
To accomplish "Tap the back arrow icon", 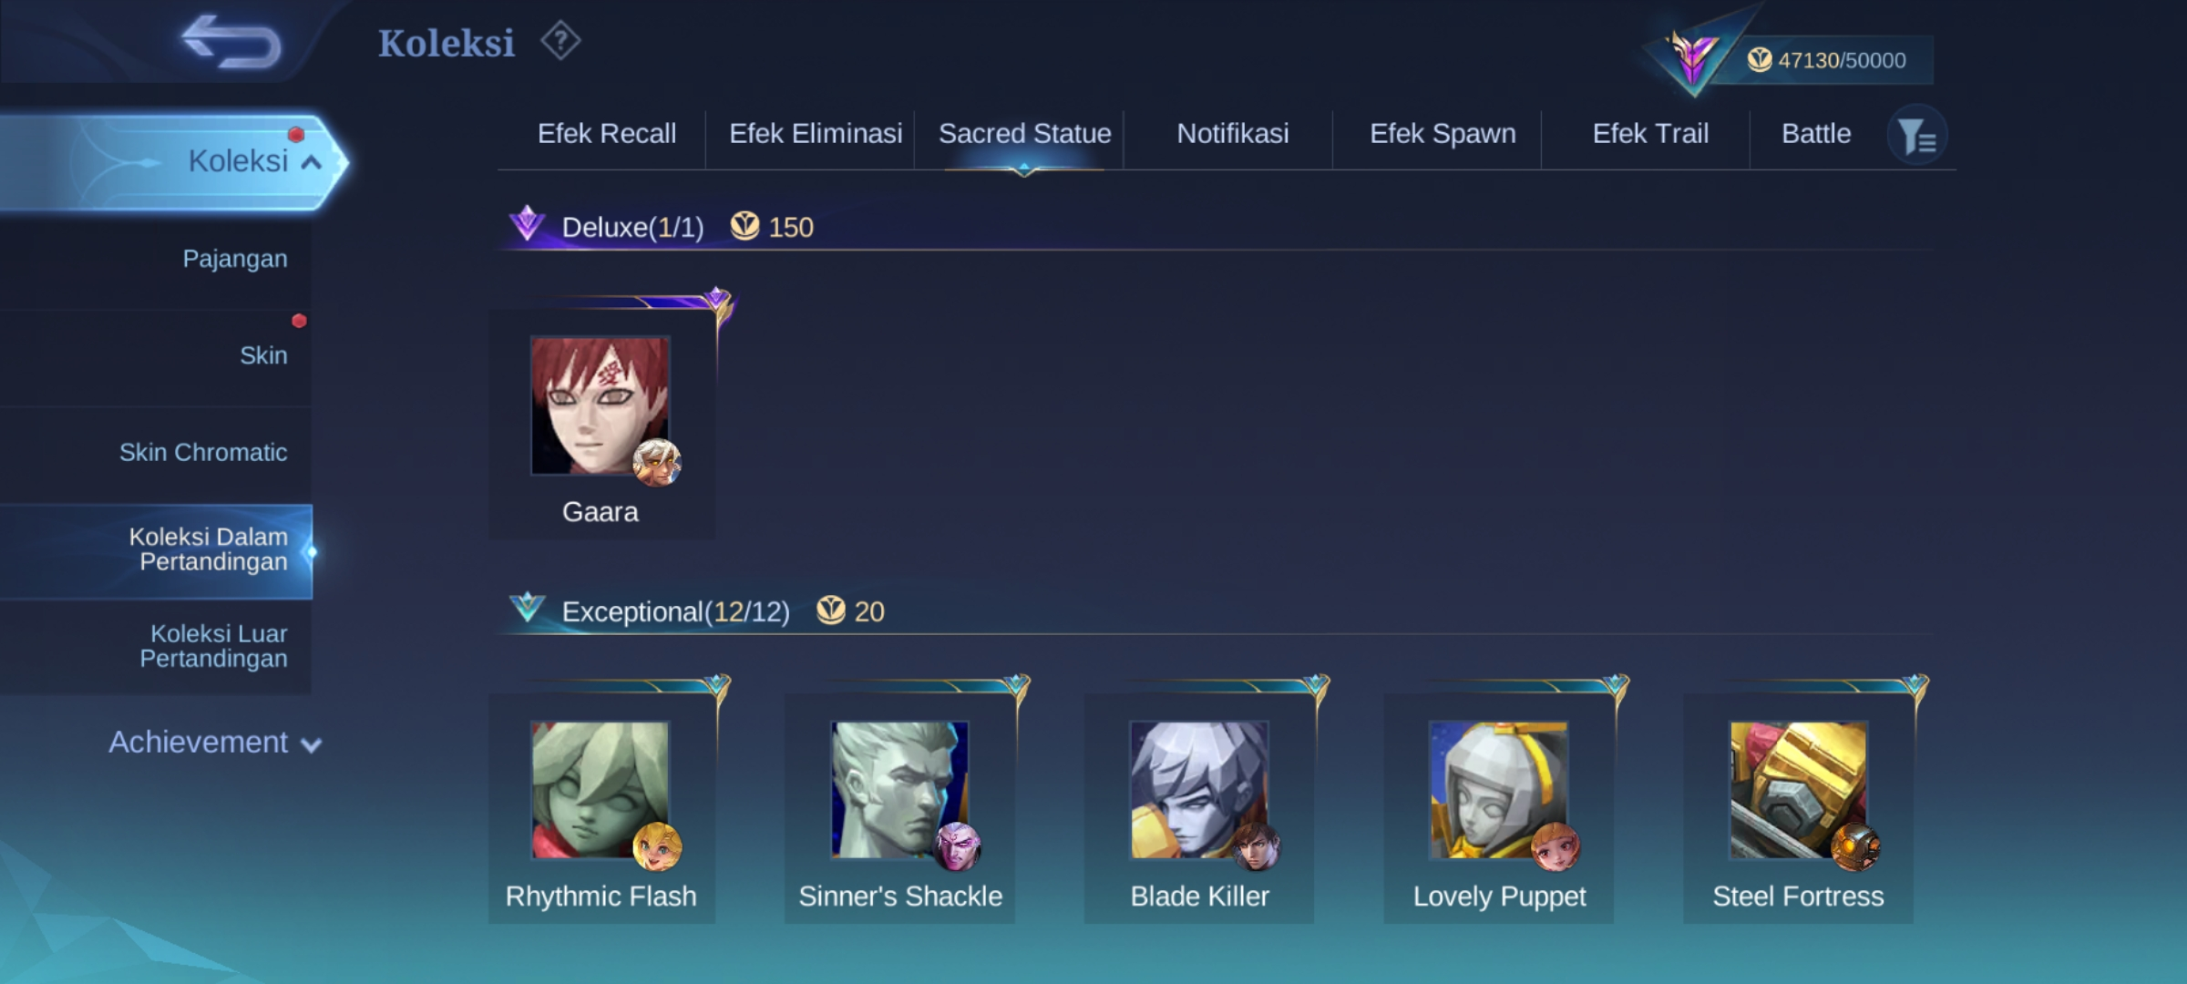I will (231, 42).
